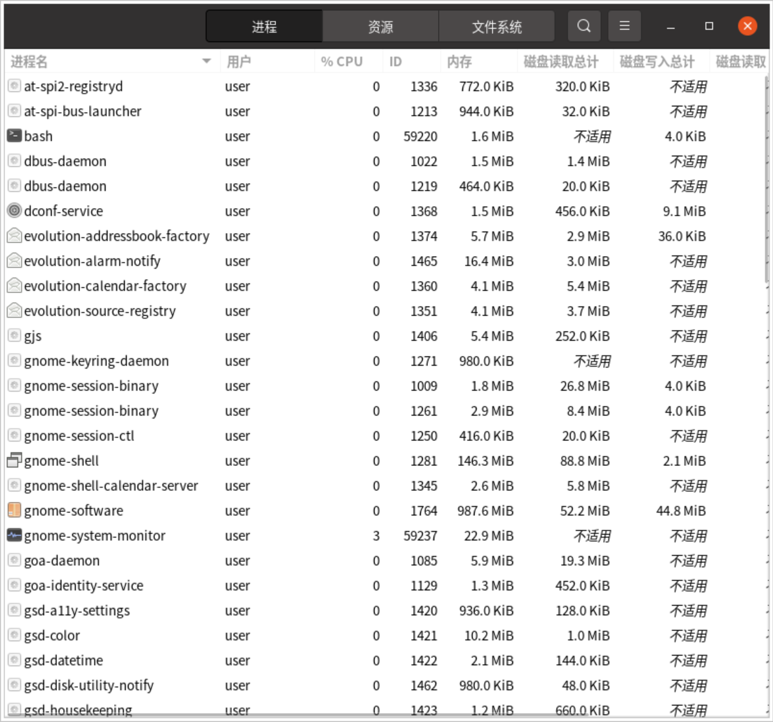Click the gnome-keyring-daemon gear icon
773x722 pixels.
14,360
